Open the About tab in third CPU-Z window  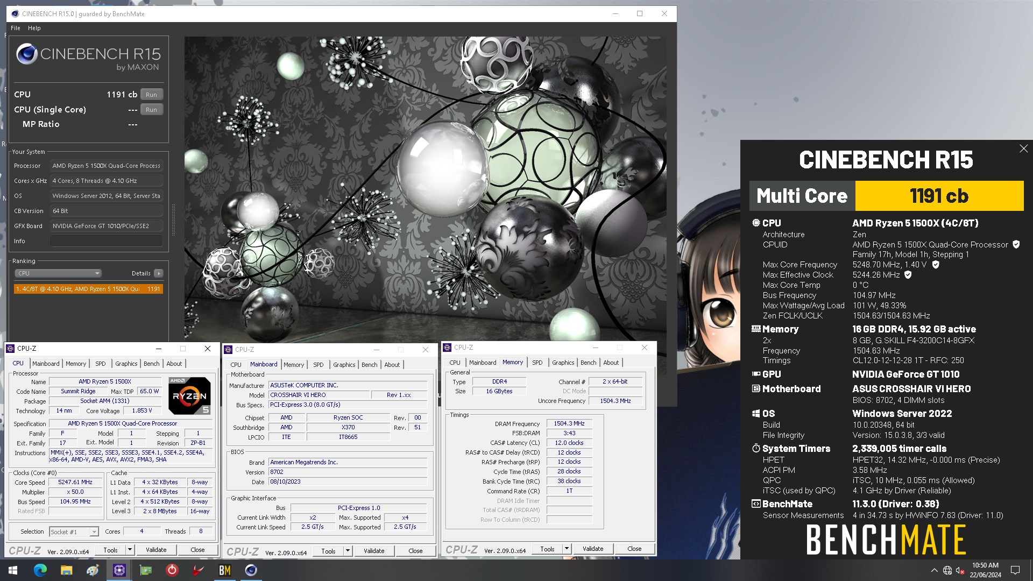[x=611, y=363]
